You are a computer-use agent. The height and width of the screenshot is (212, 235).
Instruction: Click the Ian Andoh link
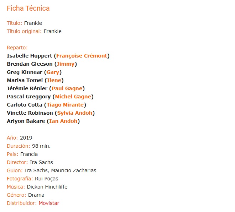(x=63, y=121)
